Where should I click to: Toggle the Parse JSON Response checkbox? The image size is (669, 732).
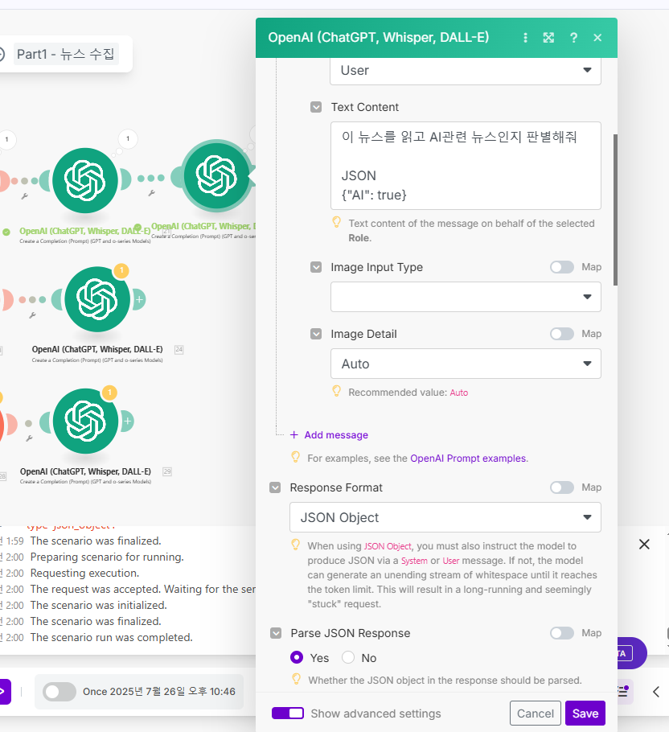click(x=276, y=634)
